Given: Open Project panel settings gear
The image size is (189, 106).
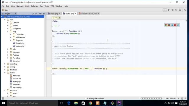Looking at the screenshot, I should 40,14.
